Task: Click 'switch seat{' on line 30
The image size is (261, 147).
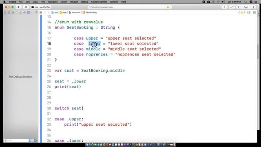Action: (69, 108)
